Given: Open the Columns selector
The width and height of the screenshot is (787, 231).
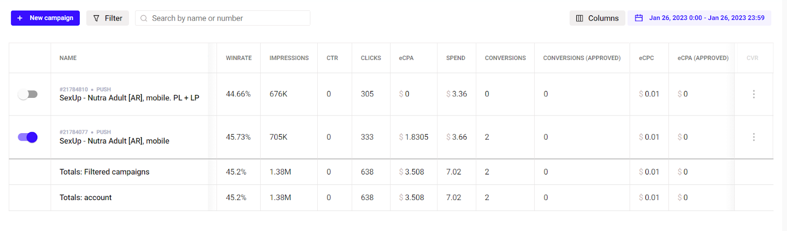Looking at the screenshot, I should coord(597,18).
